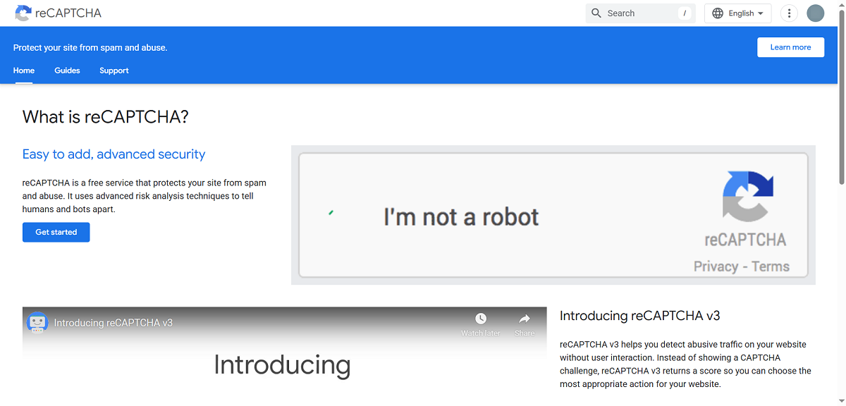
Task: Open the three-dot overflow menu
Action: pyautogui.click(x=789, y=13)
